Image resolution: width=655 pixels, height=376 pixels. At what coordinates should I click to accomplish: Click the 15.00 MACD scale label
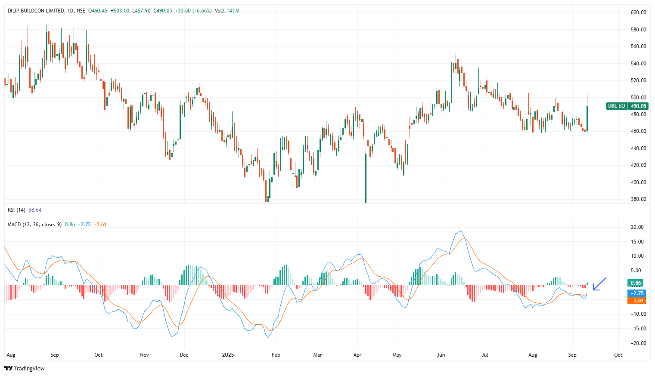(637, 242)
